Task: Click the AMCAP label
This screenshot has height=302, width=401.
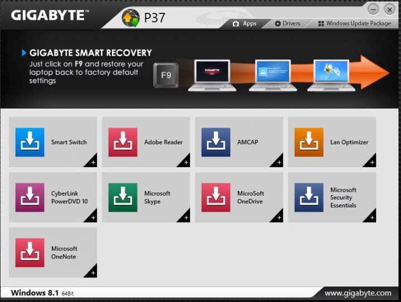Action: point(247,142)
